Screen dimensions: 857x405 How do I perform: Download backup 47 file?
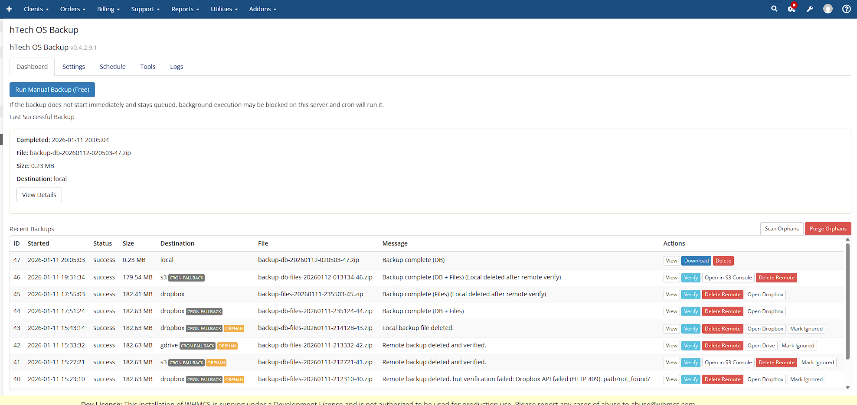click(696, 261)
